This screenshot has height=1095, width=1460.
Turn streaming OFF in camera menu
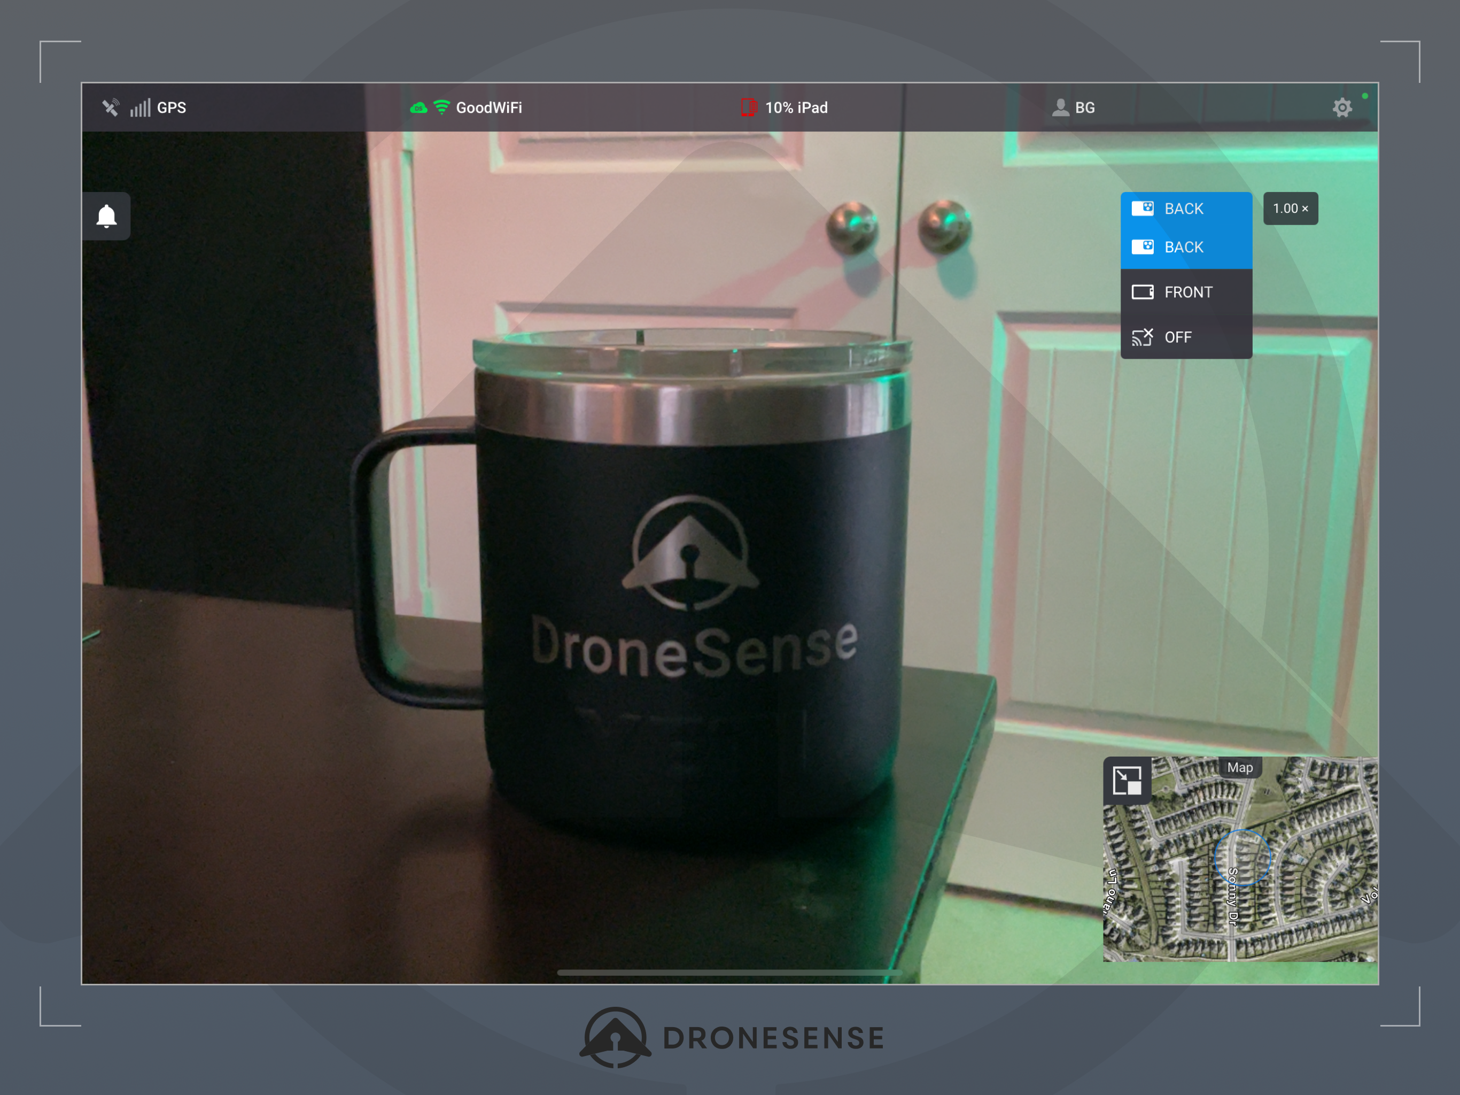(x=1186, y=337)
